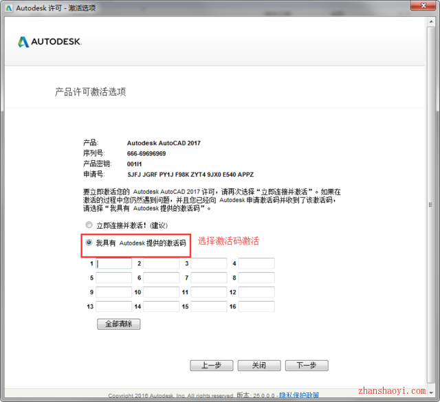
Task: Click the Autodesk logo in header
Action: (49, 42)
